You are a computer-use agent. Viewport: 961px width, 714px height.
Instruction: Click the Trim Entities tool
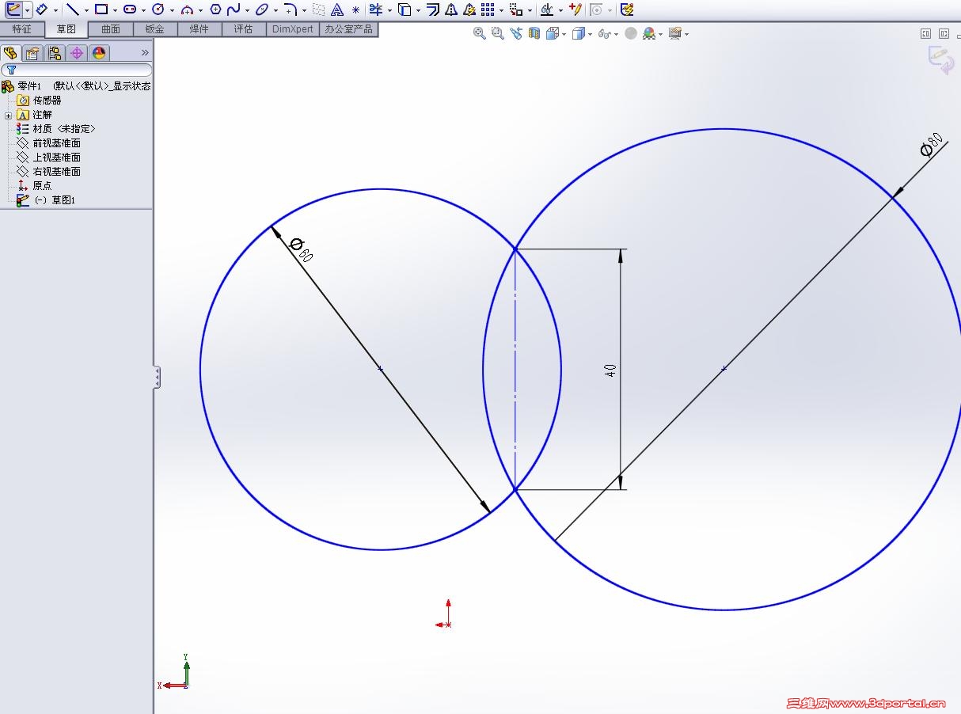pos(376,9)
